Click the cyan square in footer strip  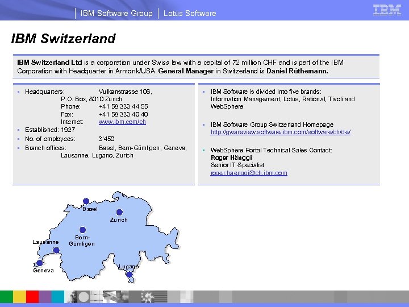point(57,297)
